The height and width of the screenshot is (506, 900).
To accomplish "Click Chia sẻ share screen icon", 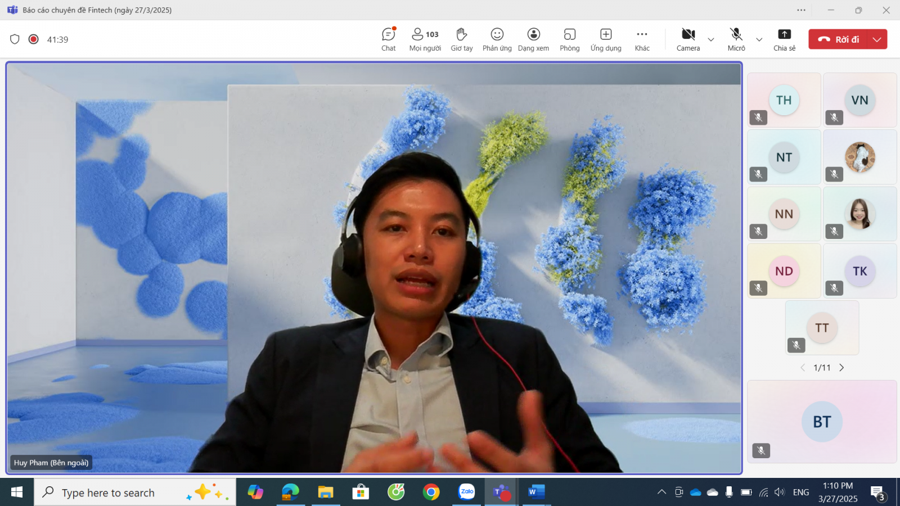I will tap(784, 39).
